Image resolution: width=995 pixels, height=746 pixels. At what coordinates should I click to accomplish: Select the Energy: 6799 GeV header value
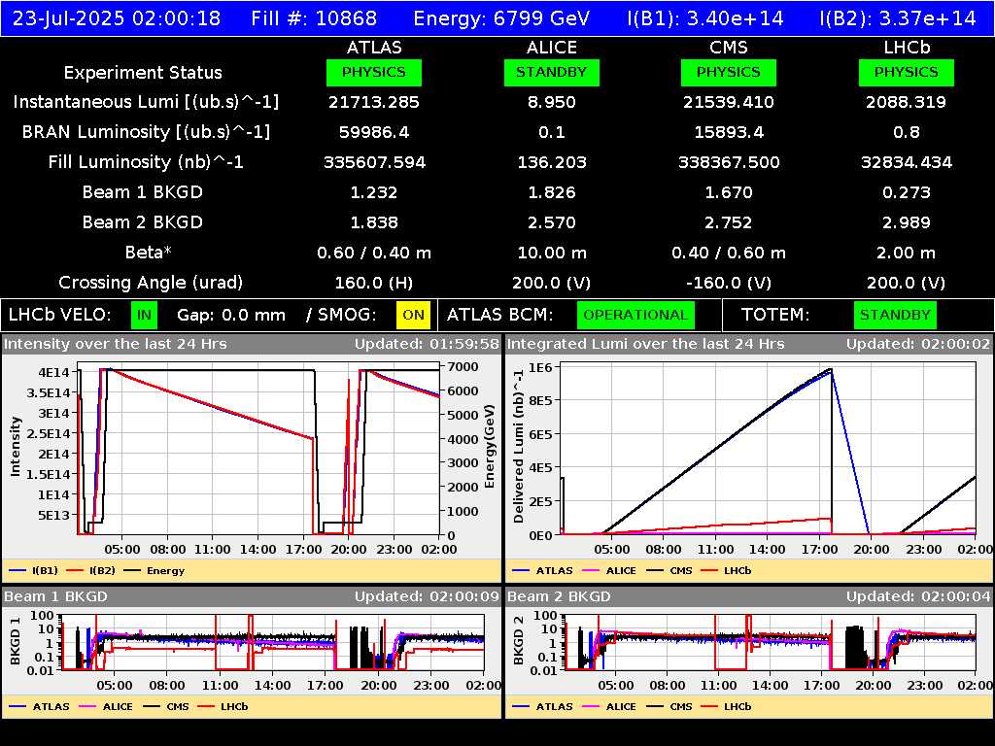click(502, 18)
